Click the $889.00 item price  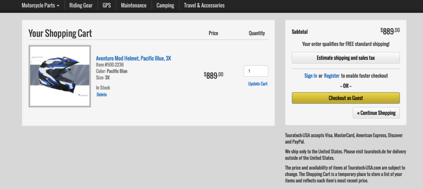213,75
